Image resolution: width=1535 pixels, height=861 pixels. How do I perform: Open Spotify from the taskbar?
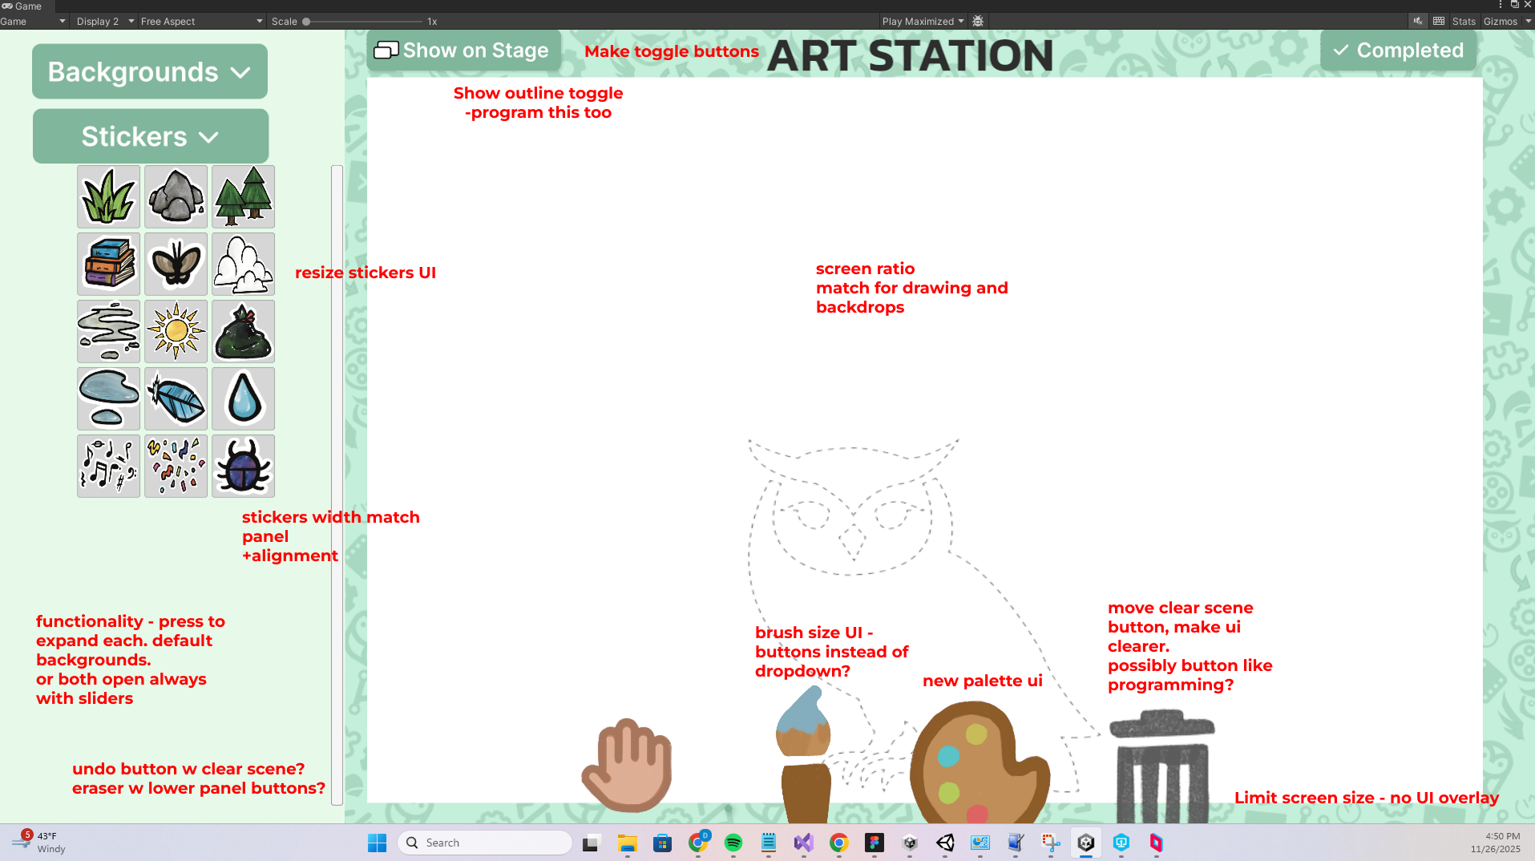coord(733,843)
